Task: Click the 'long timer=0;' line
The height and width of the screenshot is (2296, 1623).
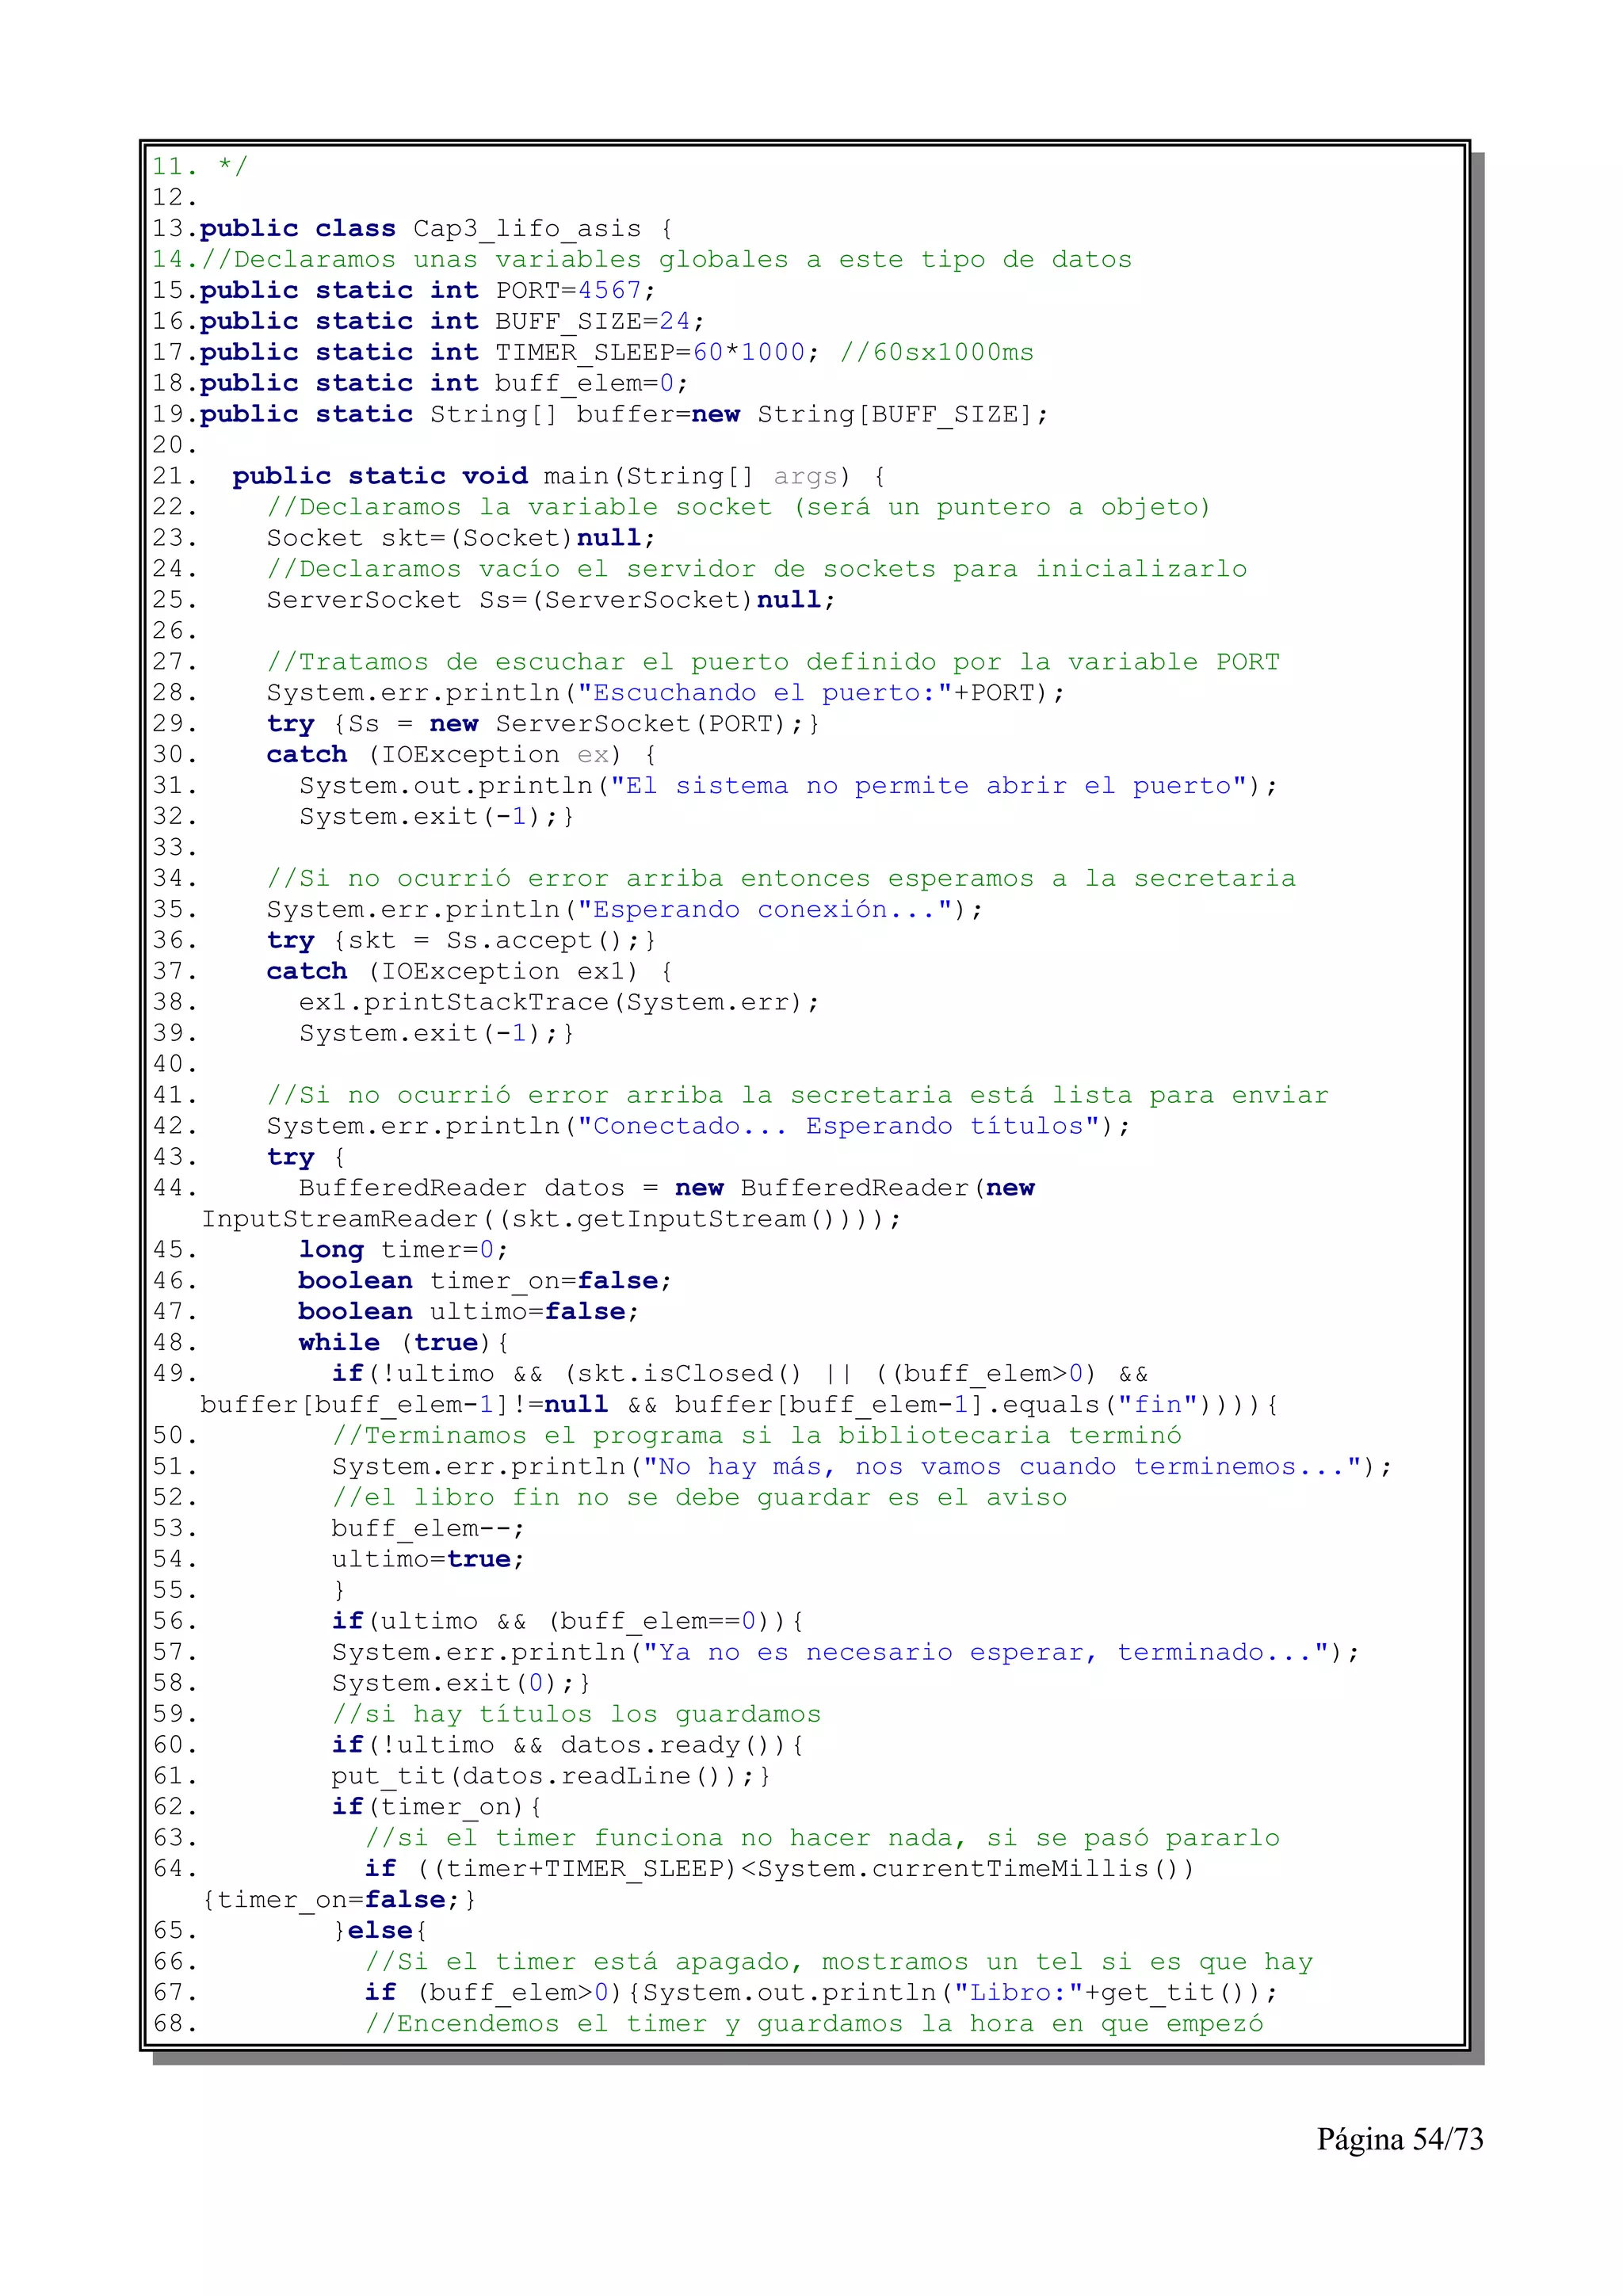Action: click(x=404, y=1251)
